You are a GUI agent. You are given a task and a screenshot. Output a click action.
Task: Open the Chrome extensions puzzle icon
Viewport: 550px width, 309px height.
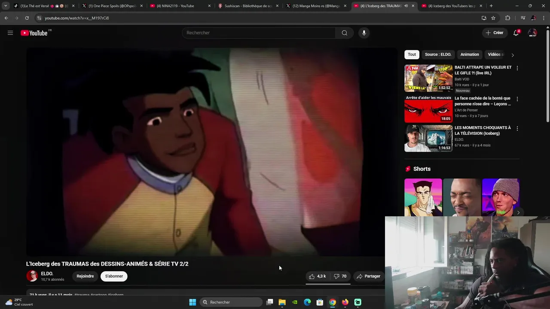point(507,18)
